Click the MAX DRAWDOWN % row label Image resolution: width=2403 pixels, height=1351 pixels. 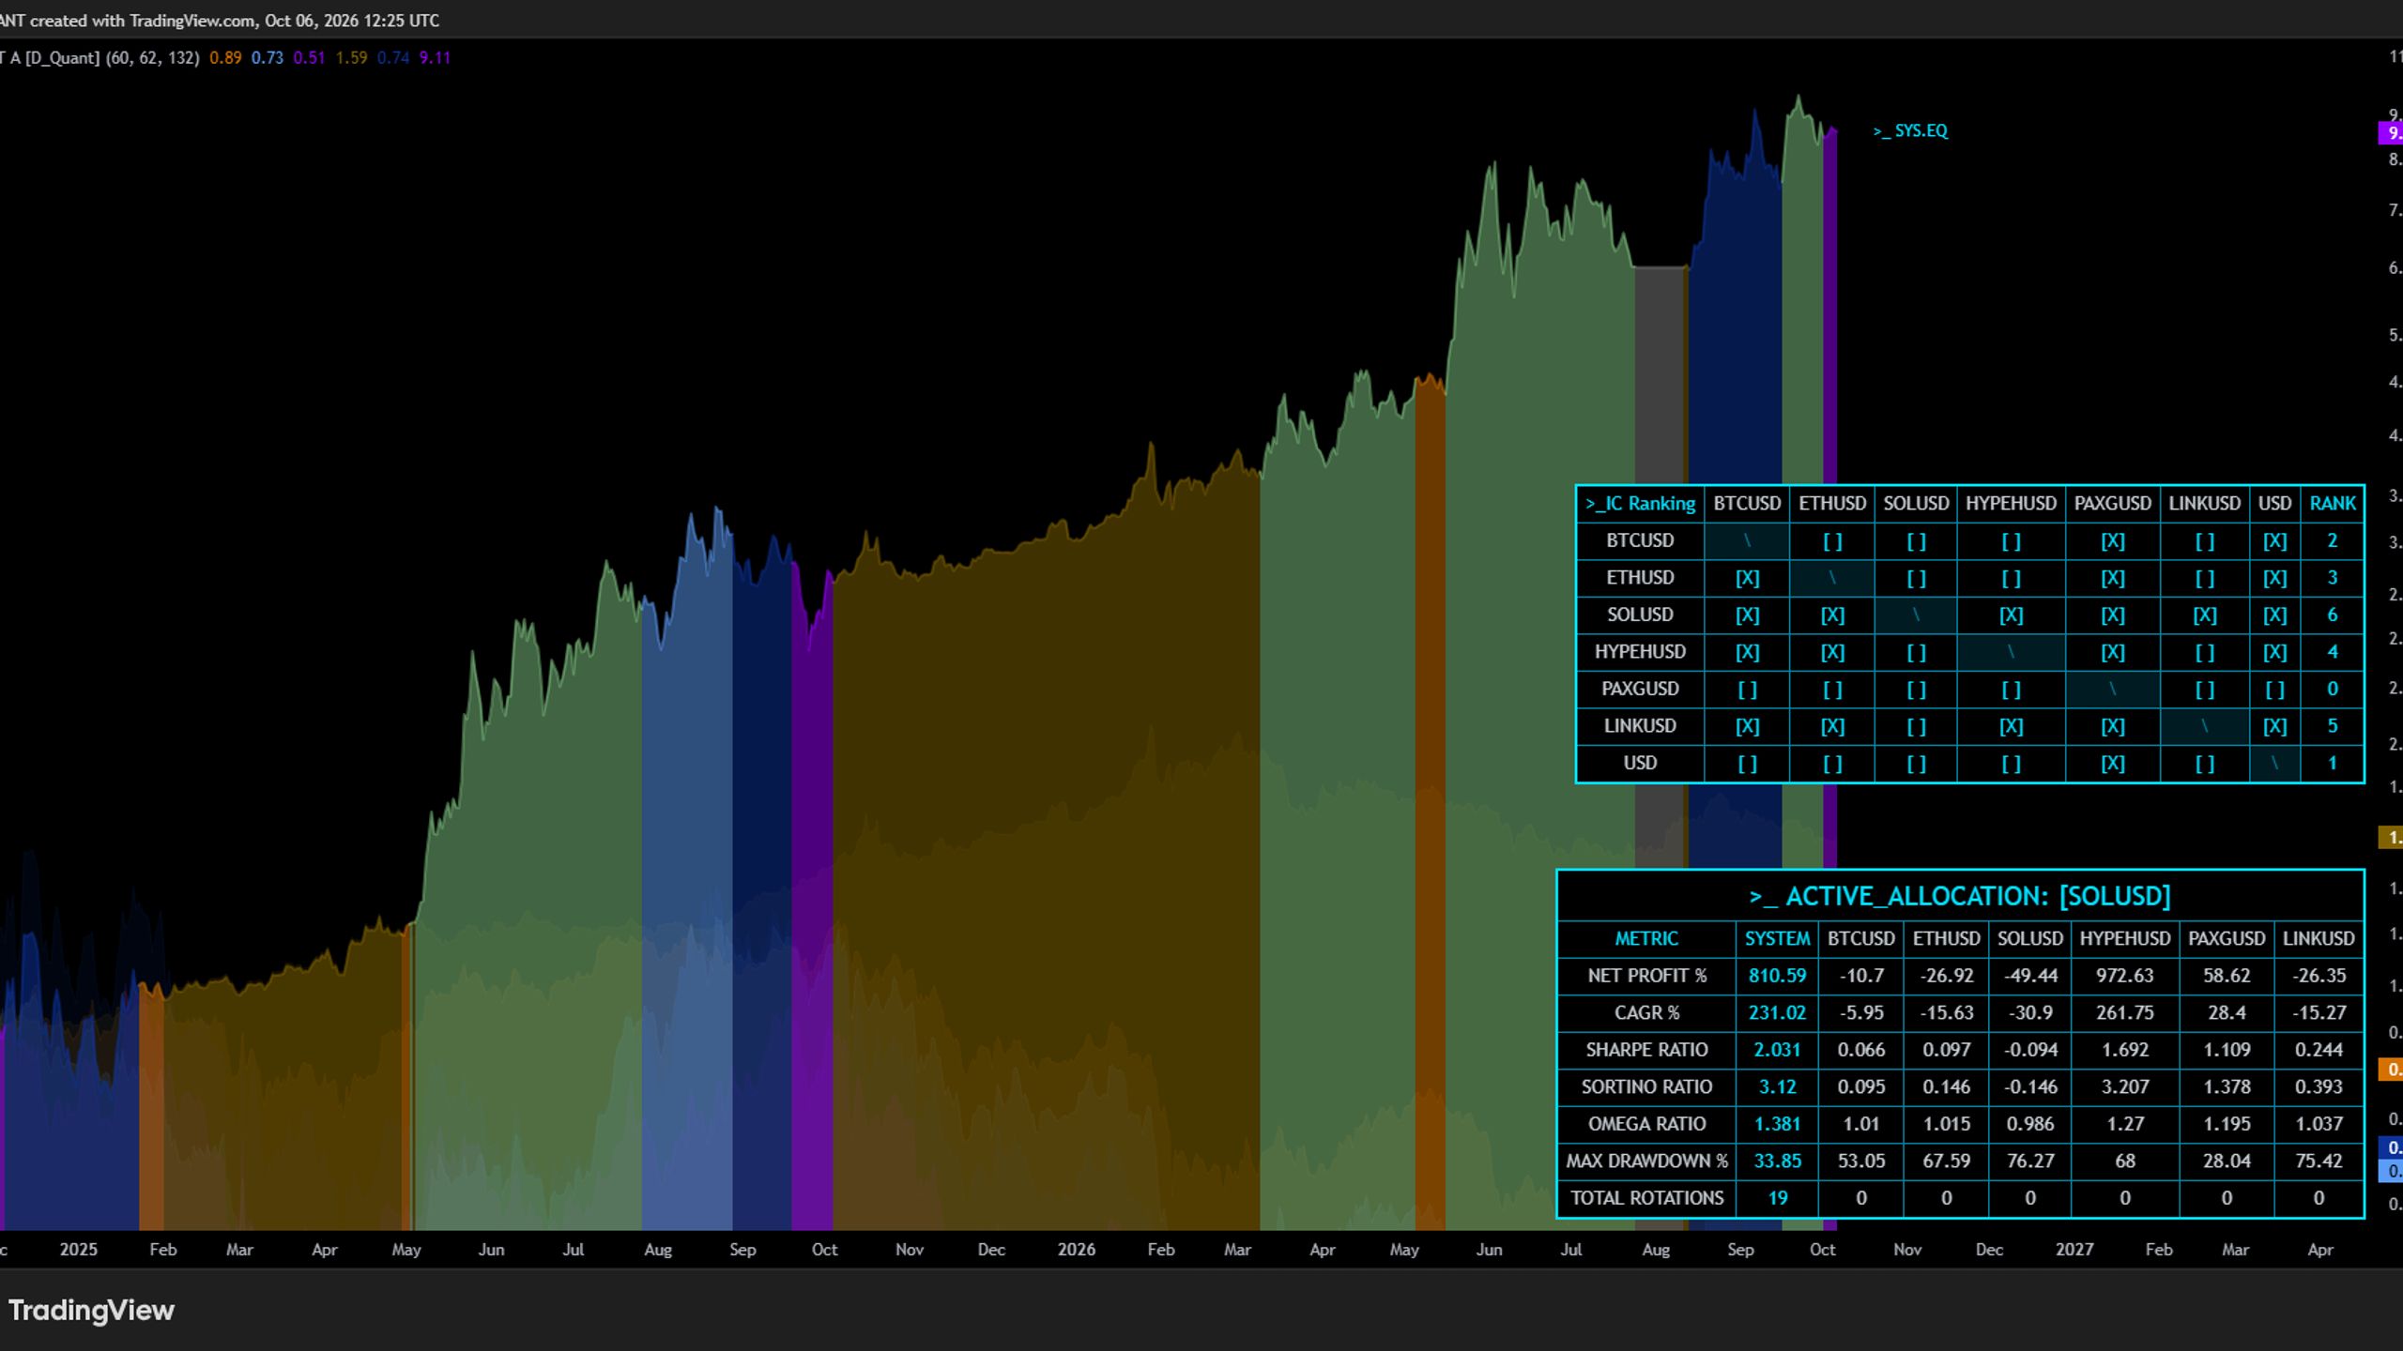pyautogui.click(x=1646, y=1161)
